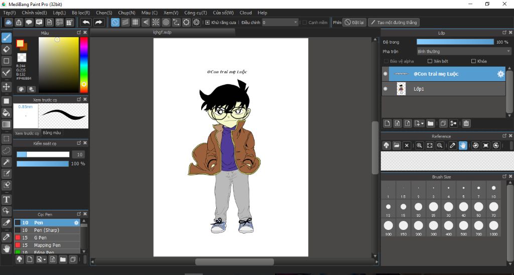The image size is (514, 275).
Task: Undock the Màu panel
Action: point(79,33)
